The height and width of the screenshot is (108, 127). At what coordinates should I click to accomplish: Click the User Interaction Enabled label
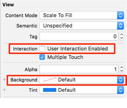click(78, 49)
